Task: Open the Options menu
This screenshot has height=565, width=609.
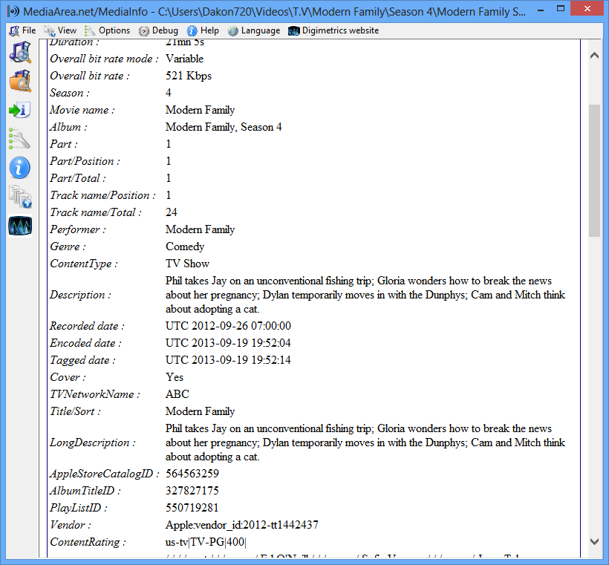Action: (108, 30)
